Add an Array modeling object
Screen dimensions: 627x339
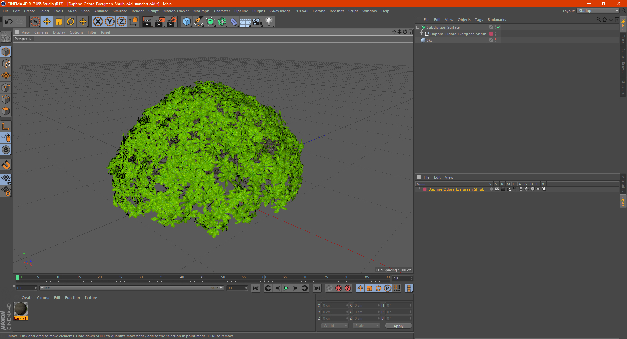click(222, 22)
